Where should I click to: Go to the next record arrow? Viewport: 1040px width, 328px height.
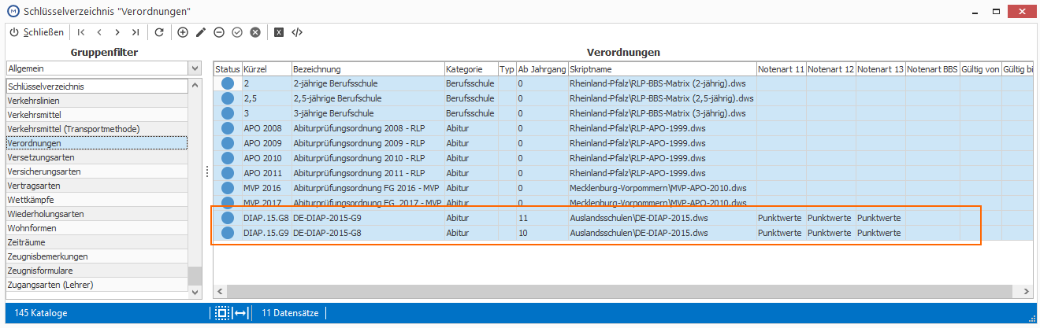point(117,32)
